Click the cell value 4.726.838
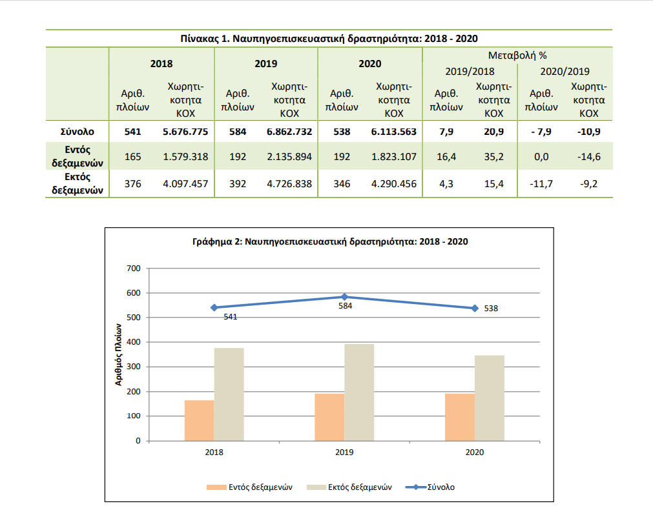Viewport: 653px width, 517px height. [289, 183]
